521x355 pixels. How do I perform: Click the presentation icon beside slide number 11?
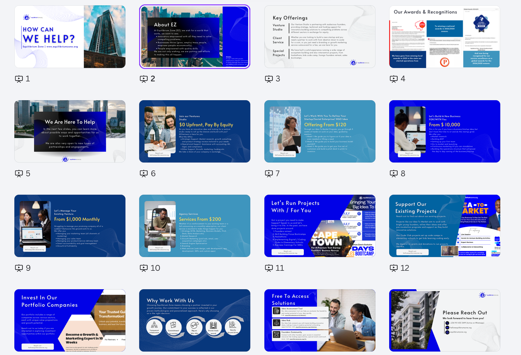coord(269,268)
